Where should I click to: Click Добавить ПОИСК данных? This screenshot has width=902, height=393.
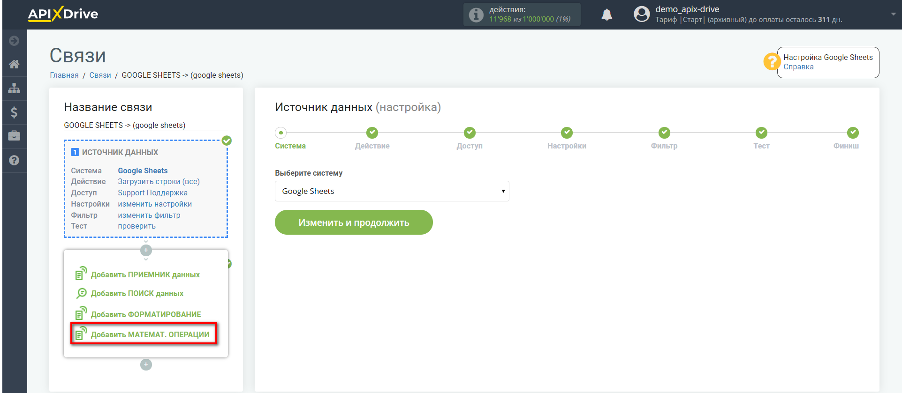pos(137,293)
